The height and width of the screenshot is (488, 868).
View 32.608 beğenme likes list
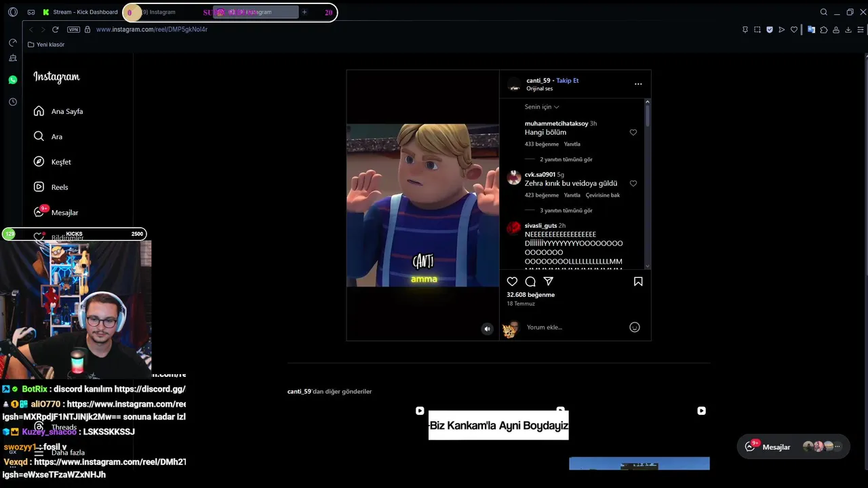(x=531, y=295)
